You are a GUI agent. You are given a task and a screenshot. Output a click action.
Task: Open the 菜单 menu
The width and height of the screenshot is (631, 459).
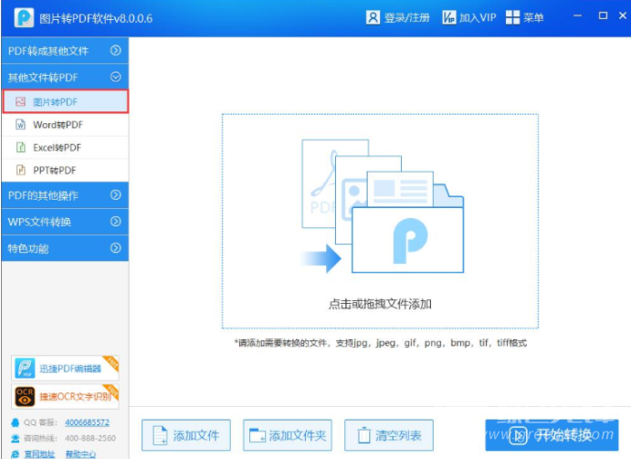tap(525, 17)
